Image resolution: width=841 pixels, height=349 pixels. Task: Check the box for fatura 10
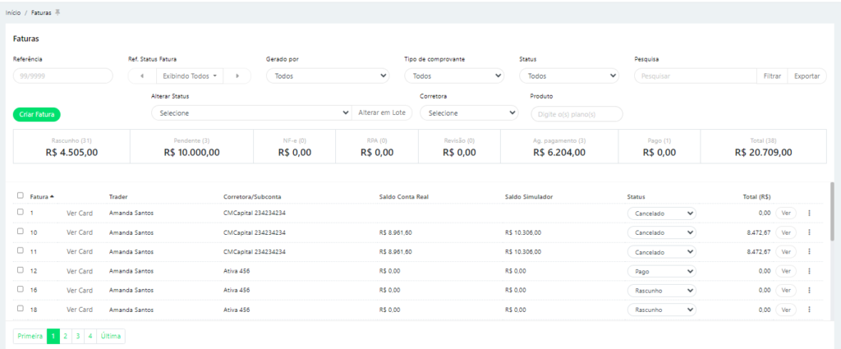[21, 232]
